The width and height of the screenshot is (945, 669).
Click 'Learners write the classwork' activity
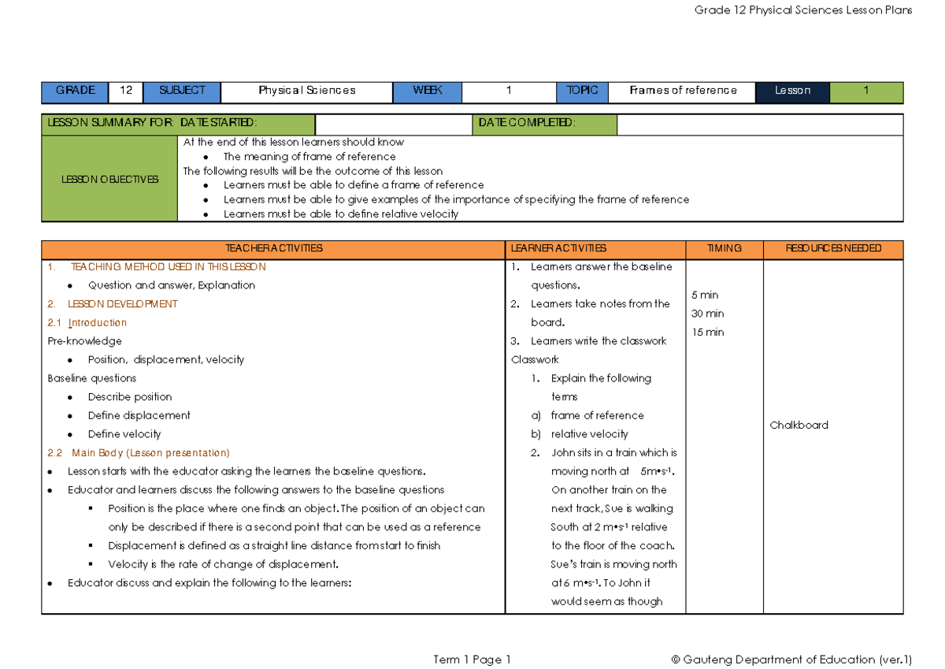pyautogui.click(x=598, y=341)
